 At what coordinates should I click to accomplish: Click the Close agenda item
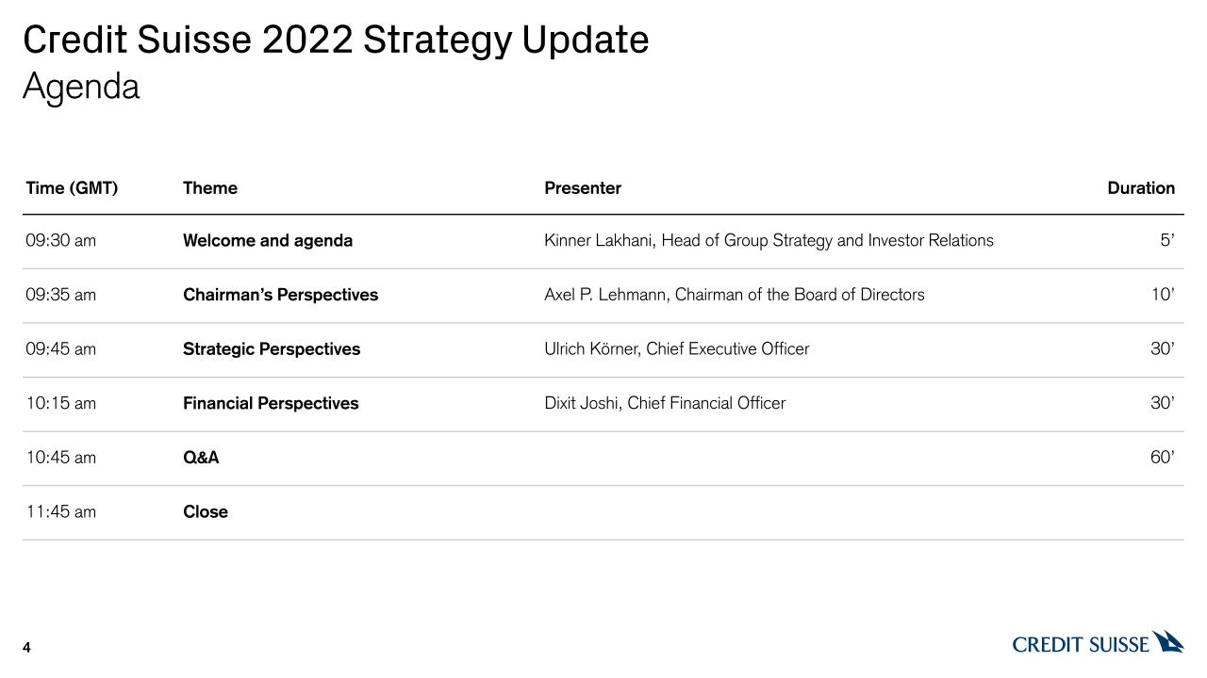coord(206,512)
